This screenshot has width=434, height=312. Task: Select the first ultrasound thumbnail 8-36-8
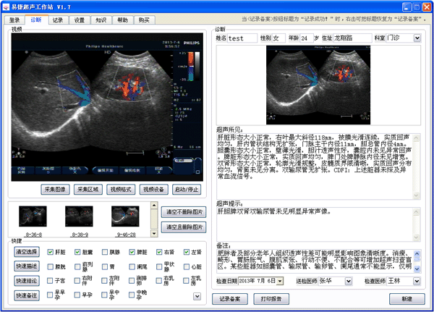[x=34, y=216]
